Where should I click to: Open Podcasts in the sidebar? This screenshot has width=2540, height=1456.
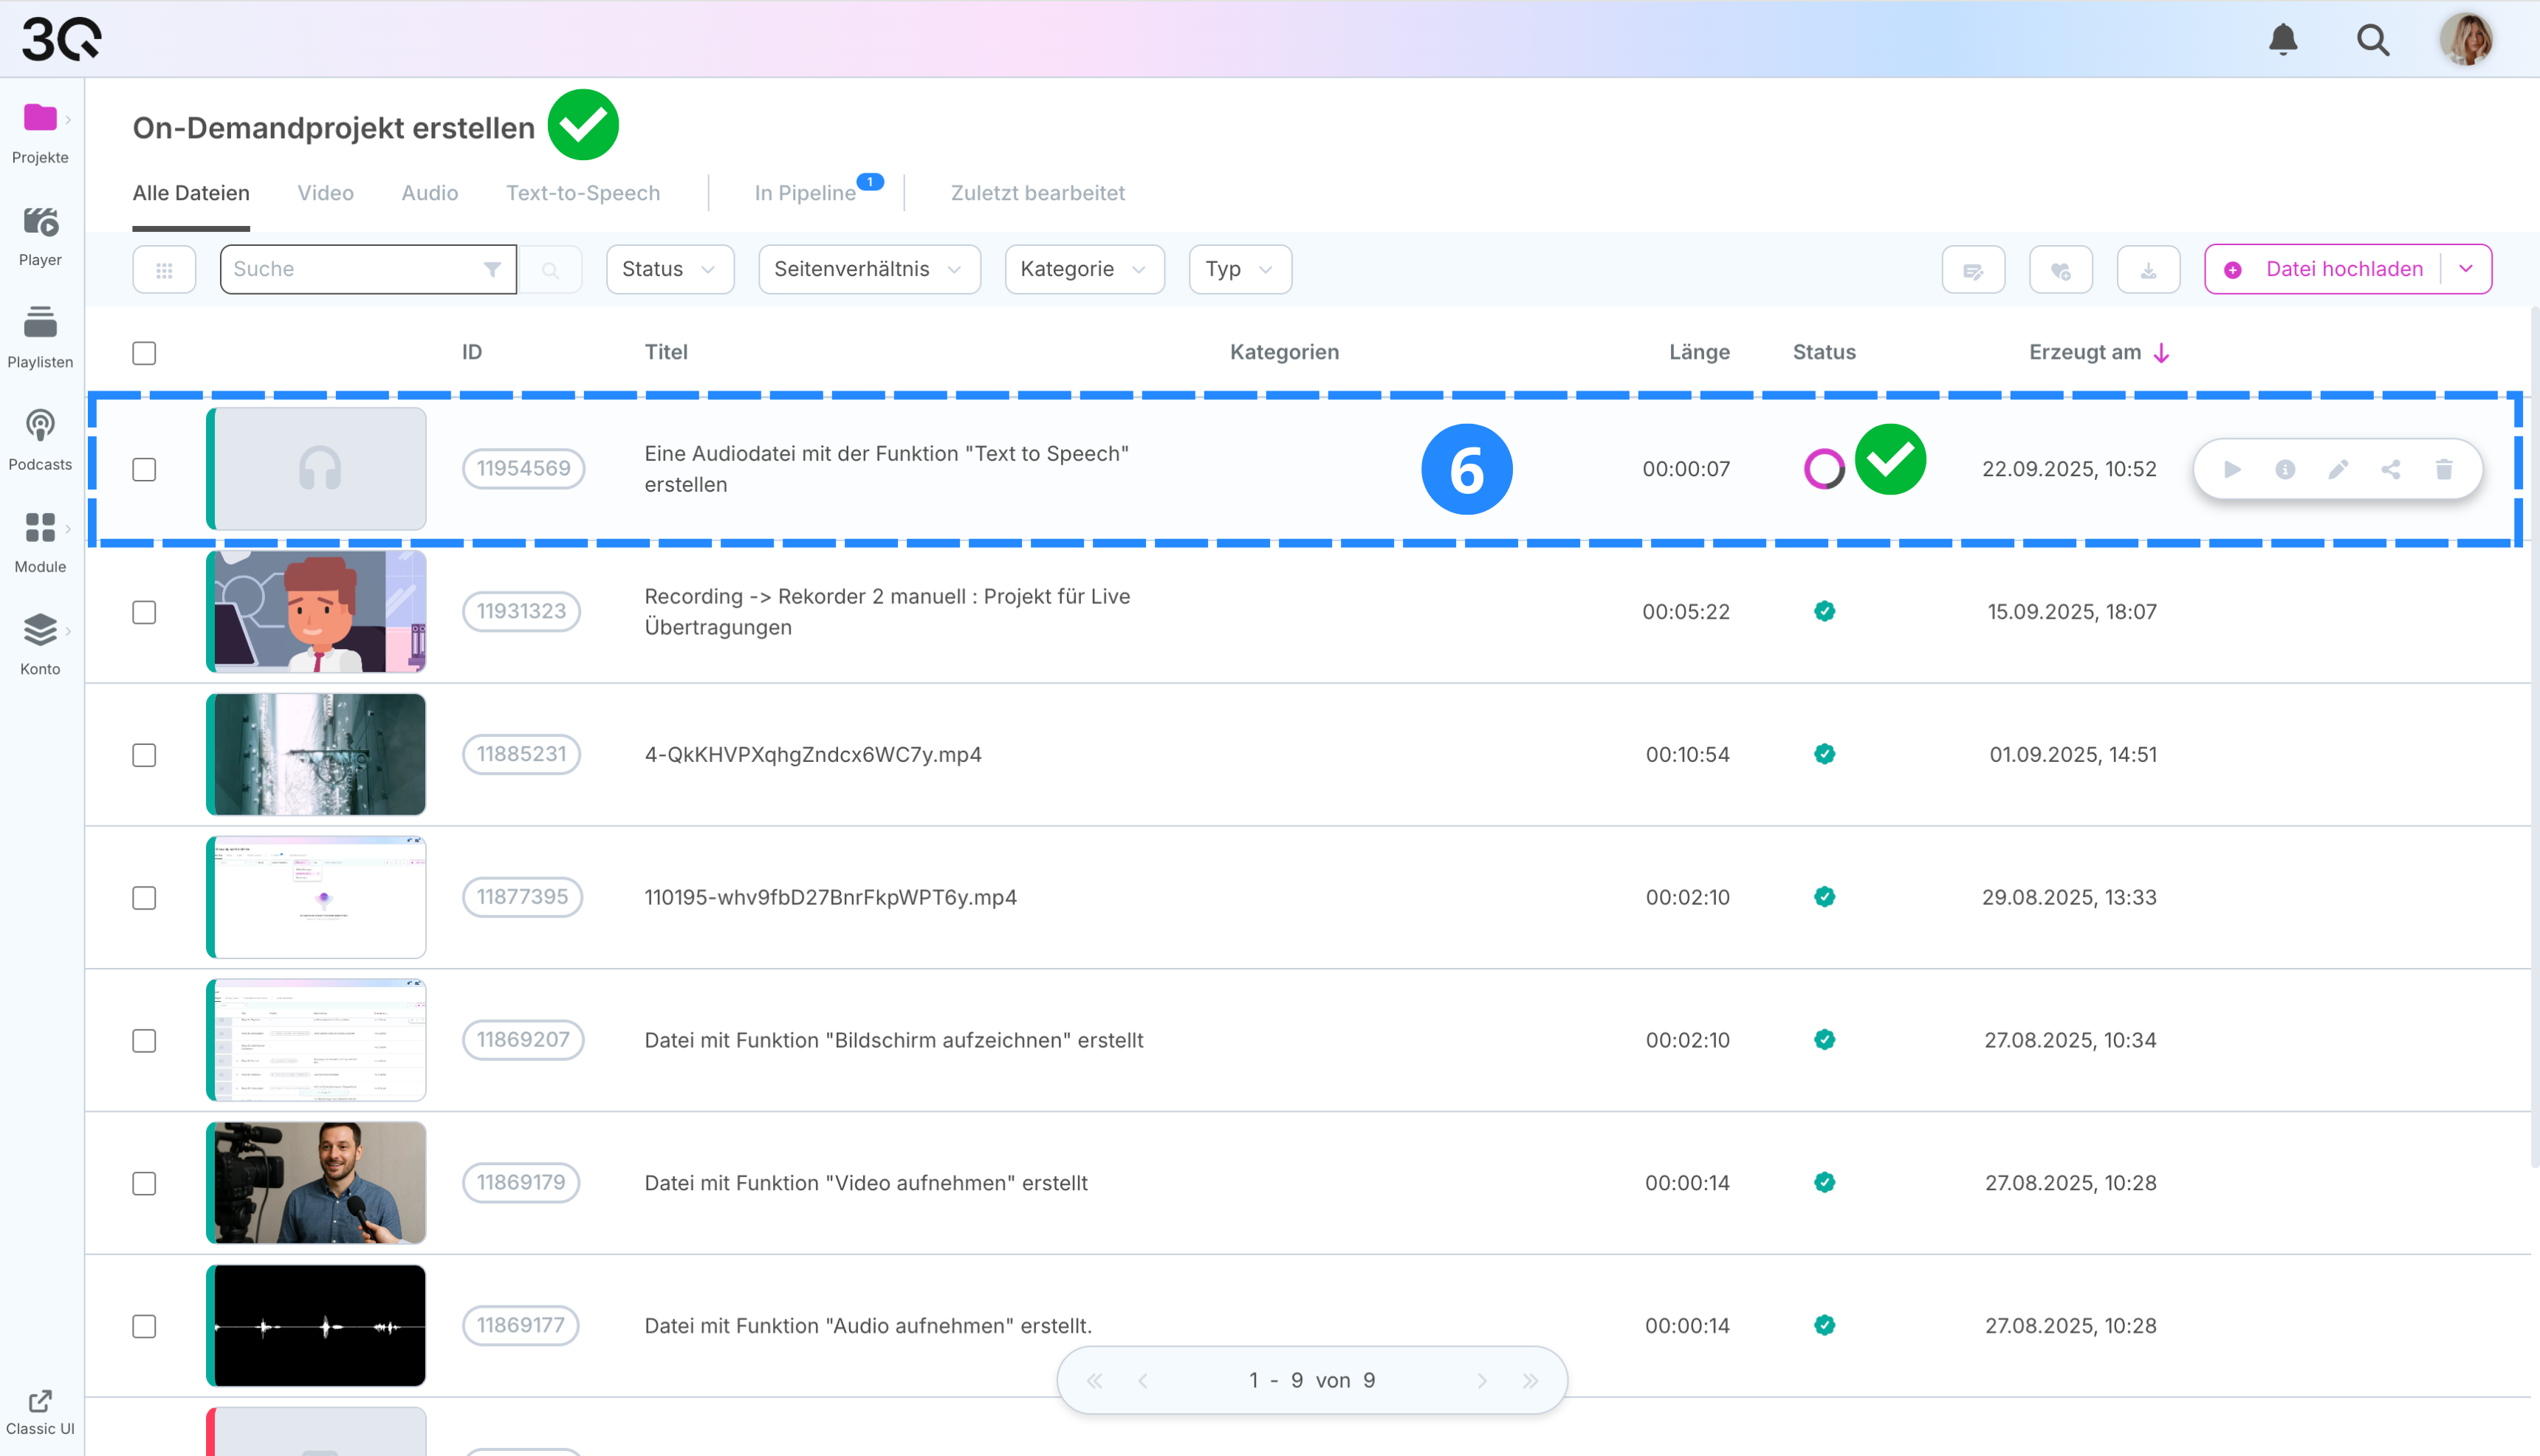tap(40, 440)
